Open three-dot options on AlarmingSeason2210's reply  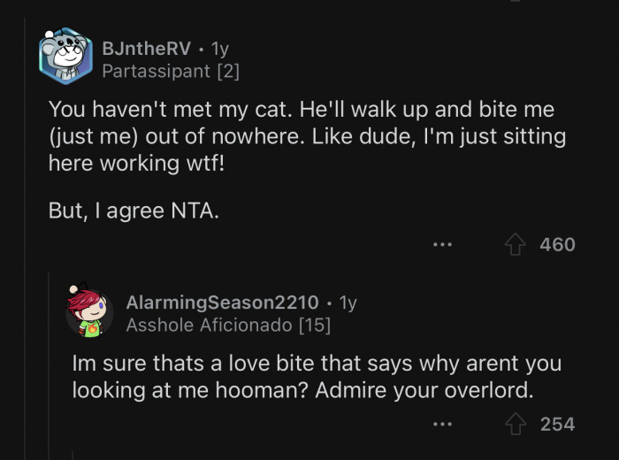click(x=443, y=425)
